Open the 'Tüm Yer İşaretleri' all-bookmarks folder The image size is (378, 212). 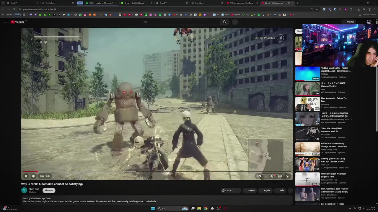(x=367, y=15)
